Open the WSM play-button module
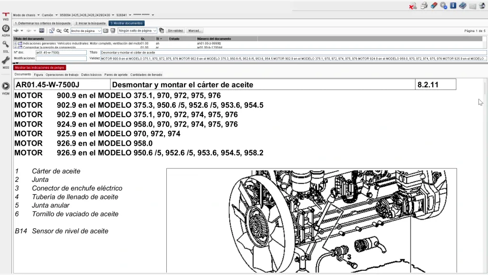This screenshot has height=275, width=488. pyautogui.click(x=6, y=88)
